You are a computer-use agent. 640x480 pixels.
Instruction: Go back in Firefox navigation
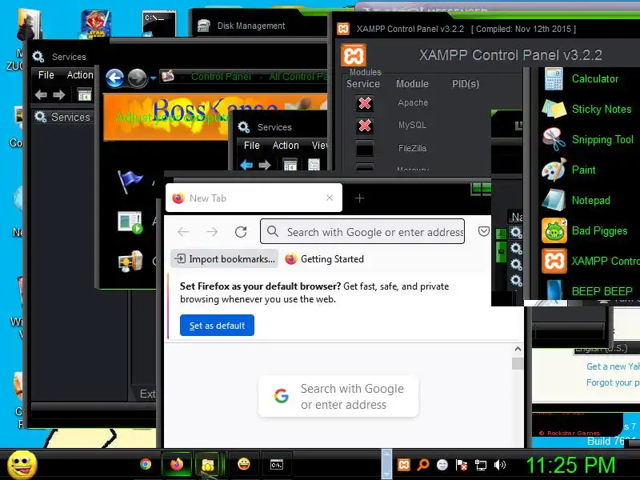coord(183,232)
